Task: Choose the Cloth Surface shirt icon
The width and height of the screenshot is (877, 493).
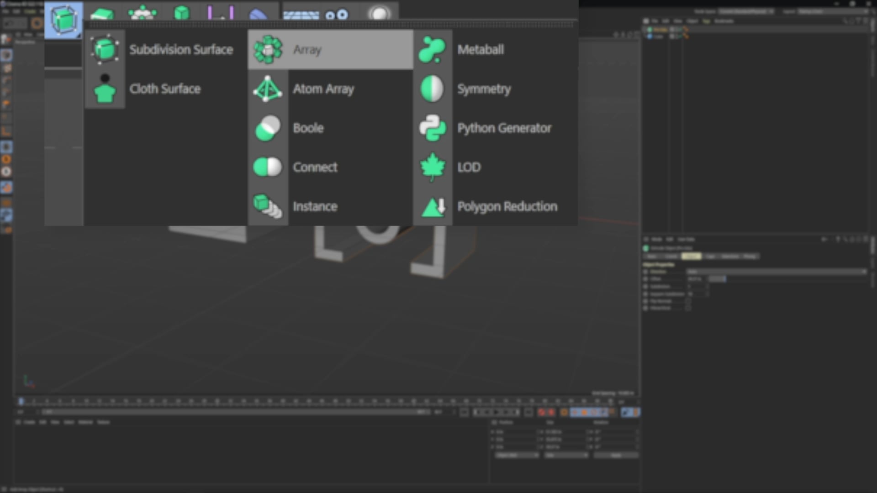Action: pyautogui.click(x=105, y=89)
